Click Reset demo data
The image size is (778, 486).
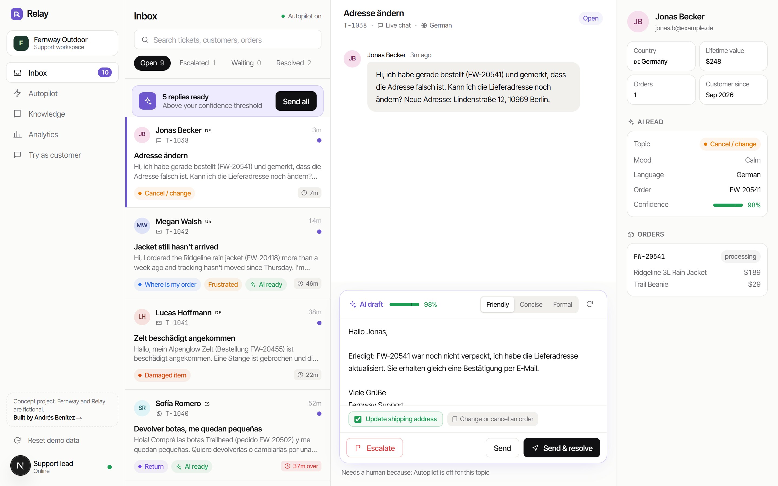[62, 440]
